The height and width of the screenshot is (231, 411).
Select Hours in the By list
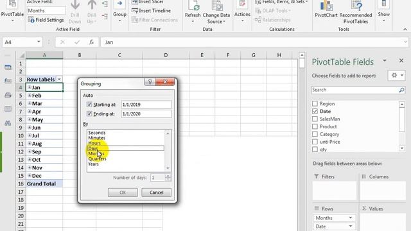94,143
